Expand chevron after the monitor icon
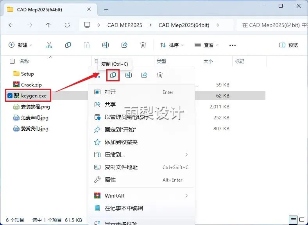The height and width of the screenshot is (225, 308). tap(99, 25)
